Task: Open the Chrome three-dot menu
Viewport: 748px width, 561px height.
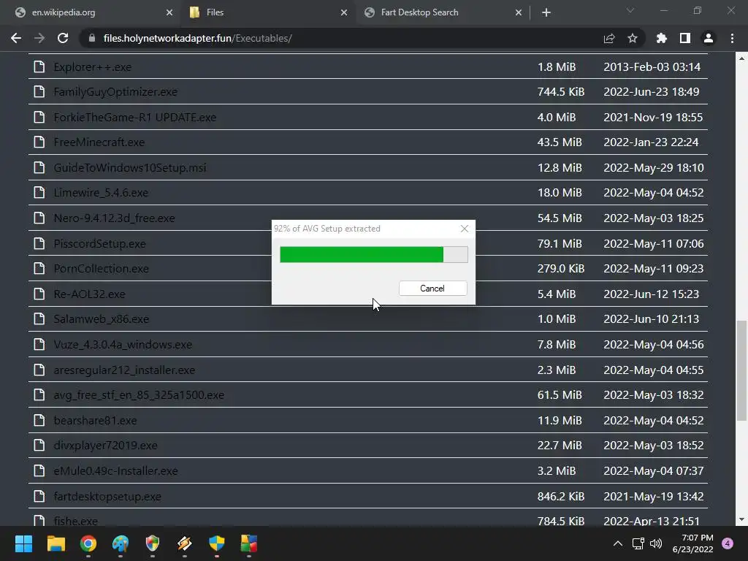Action: click(x=732, y=38)
